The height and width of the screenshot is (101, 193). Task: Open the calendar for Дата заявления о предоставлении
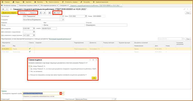34,35
